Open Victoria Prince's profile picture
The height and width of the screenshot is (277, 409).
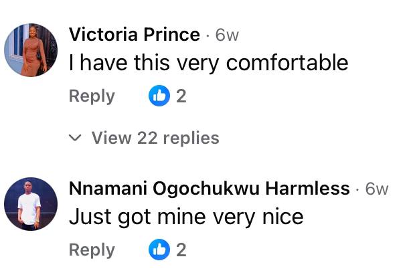coord(31,50)
